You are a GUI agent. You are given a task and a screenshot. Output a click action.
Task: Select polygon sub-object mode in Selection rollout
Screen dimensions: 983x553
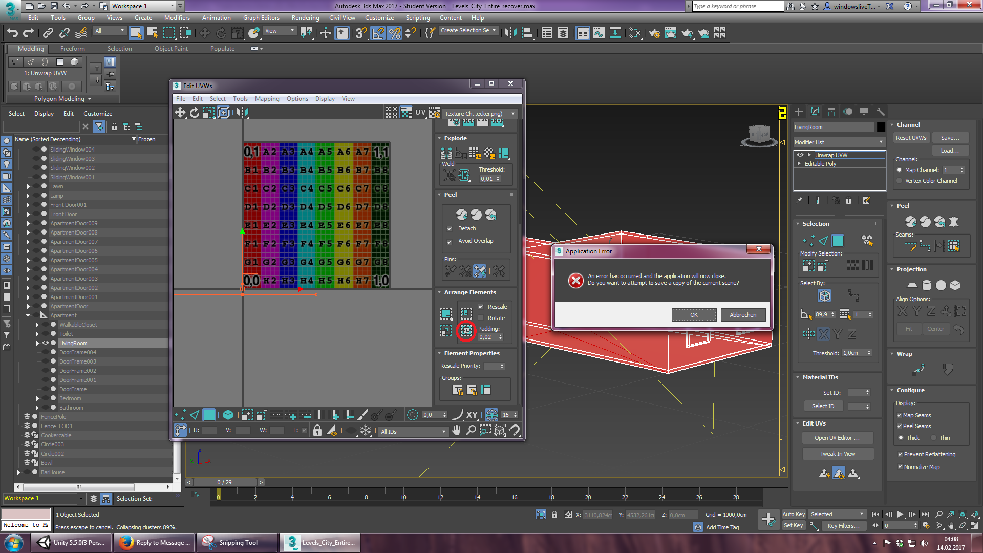pos(838,241)
